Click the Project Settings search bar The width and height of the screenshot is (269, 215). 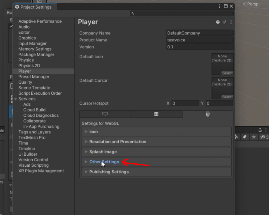coord(182,13)
